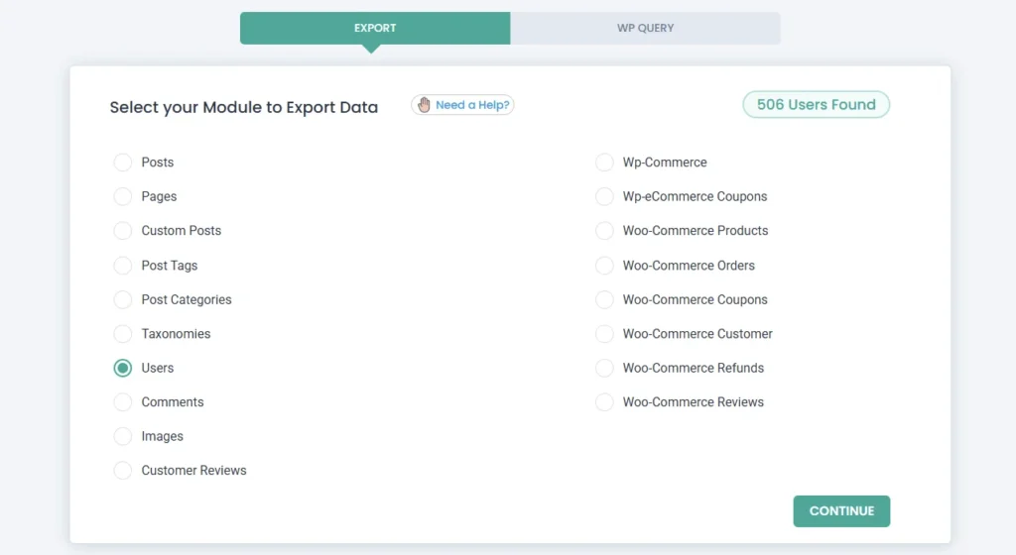Select Post Categories for export
Viewport: 1016px width, 555px height.
[123, 299]
